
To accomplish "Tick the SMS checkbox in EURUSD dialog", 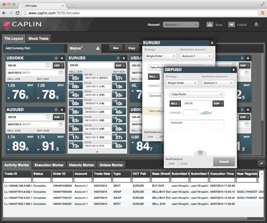I will tap(146, 137).
